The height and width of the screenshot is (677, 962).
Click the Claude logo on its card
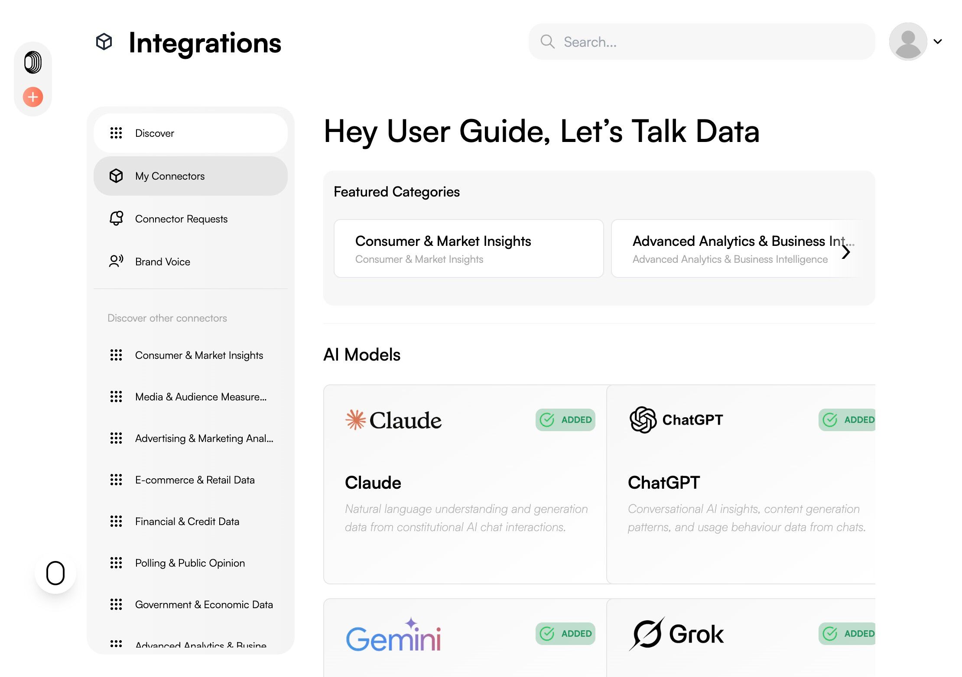(x=393, y=420)
